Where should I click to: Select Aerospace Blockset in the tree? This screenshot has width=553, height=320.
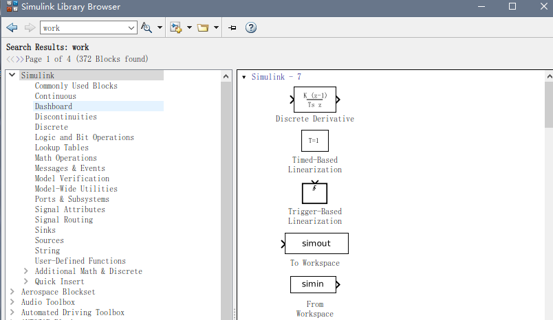coord(58,292)
